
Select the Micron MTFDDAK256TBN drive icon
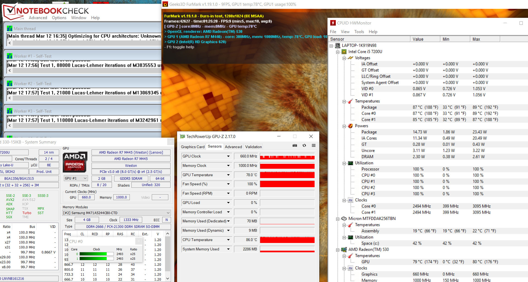(344, 219)
